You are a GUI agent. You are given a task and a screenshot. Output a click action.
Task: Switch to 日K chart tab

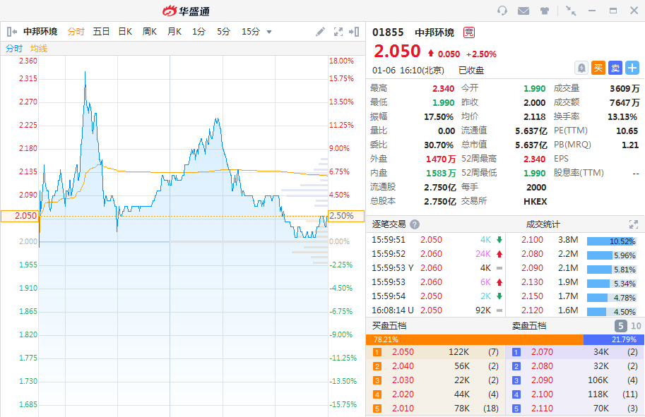tap(125, 32)
